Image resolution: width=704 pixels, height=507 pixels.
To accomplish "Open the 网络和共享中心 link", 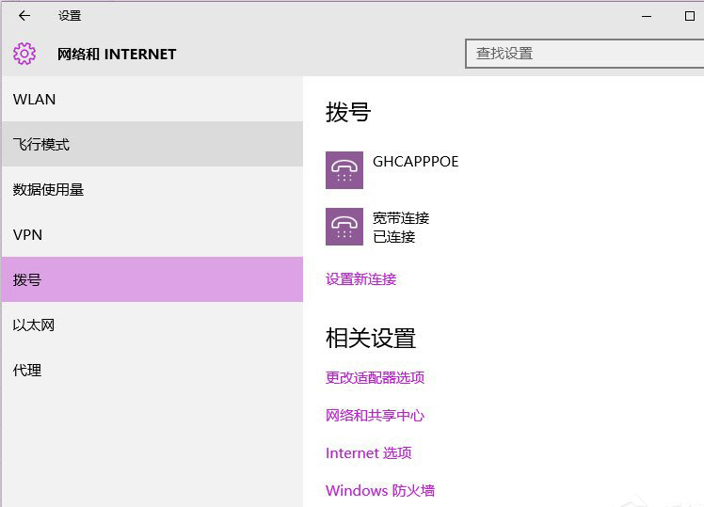I will coord(376,416).
